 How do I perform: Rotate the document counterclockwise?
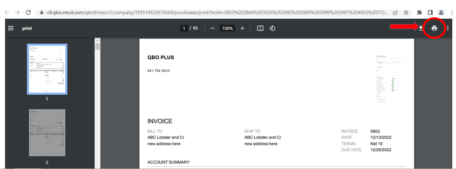click(272, 28)
